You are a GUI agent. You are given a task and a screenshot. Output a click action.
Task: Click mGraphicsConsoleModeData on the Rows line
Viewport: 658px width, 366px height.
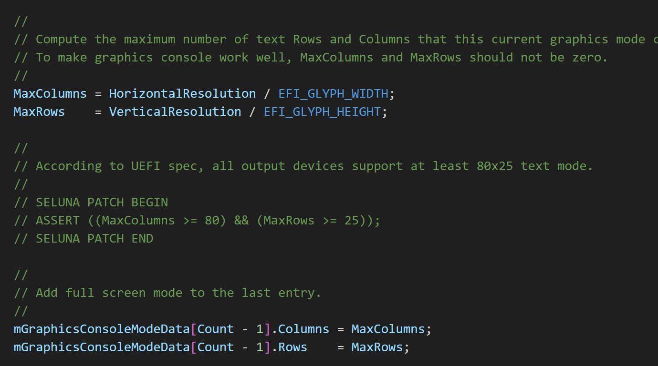pyautogui.click(x=102, y=347)
